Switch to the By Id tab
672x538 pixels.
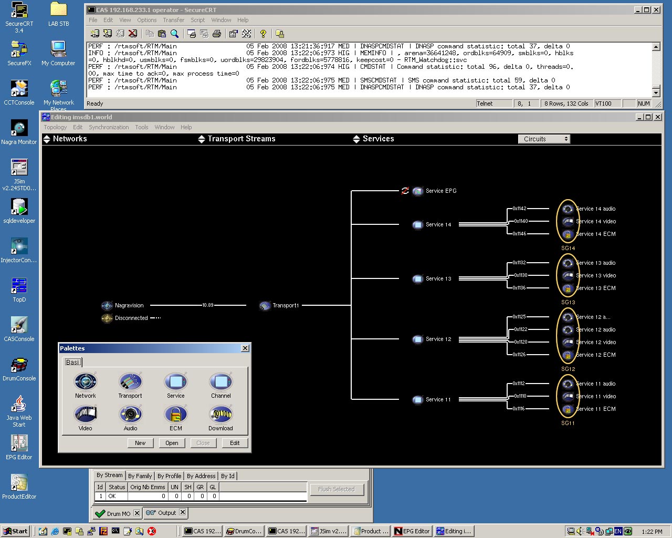coord(228,476)
